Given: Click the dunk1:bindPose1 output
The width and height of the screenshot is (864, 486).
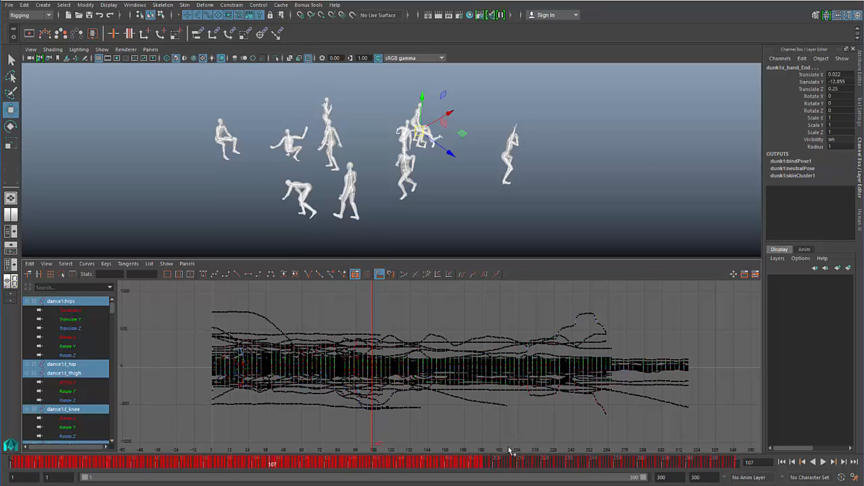Looking at the screenshot, I should pyautogui.click(x=790, y=161).
